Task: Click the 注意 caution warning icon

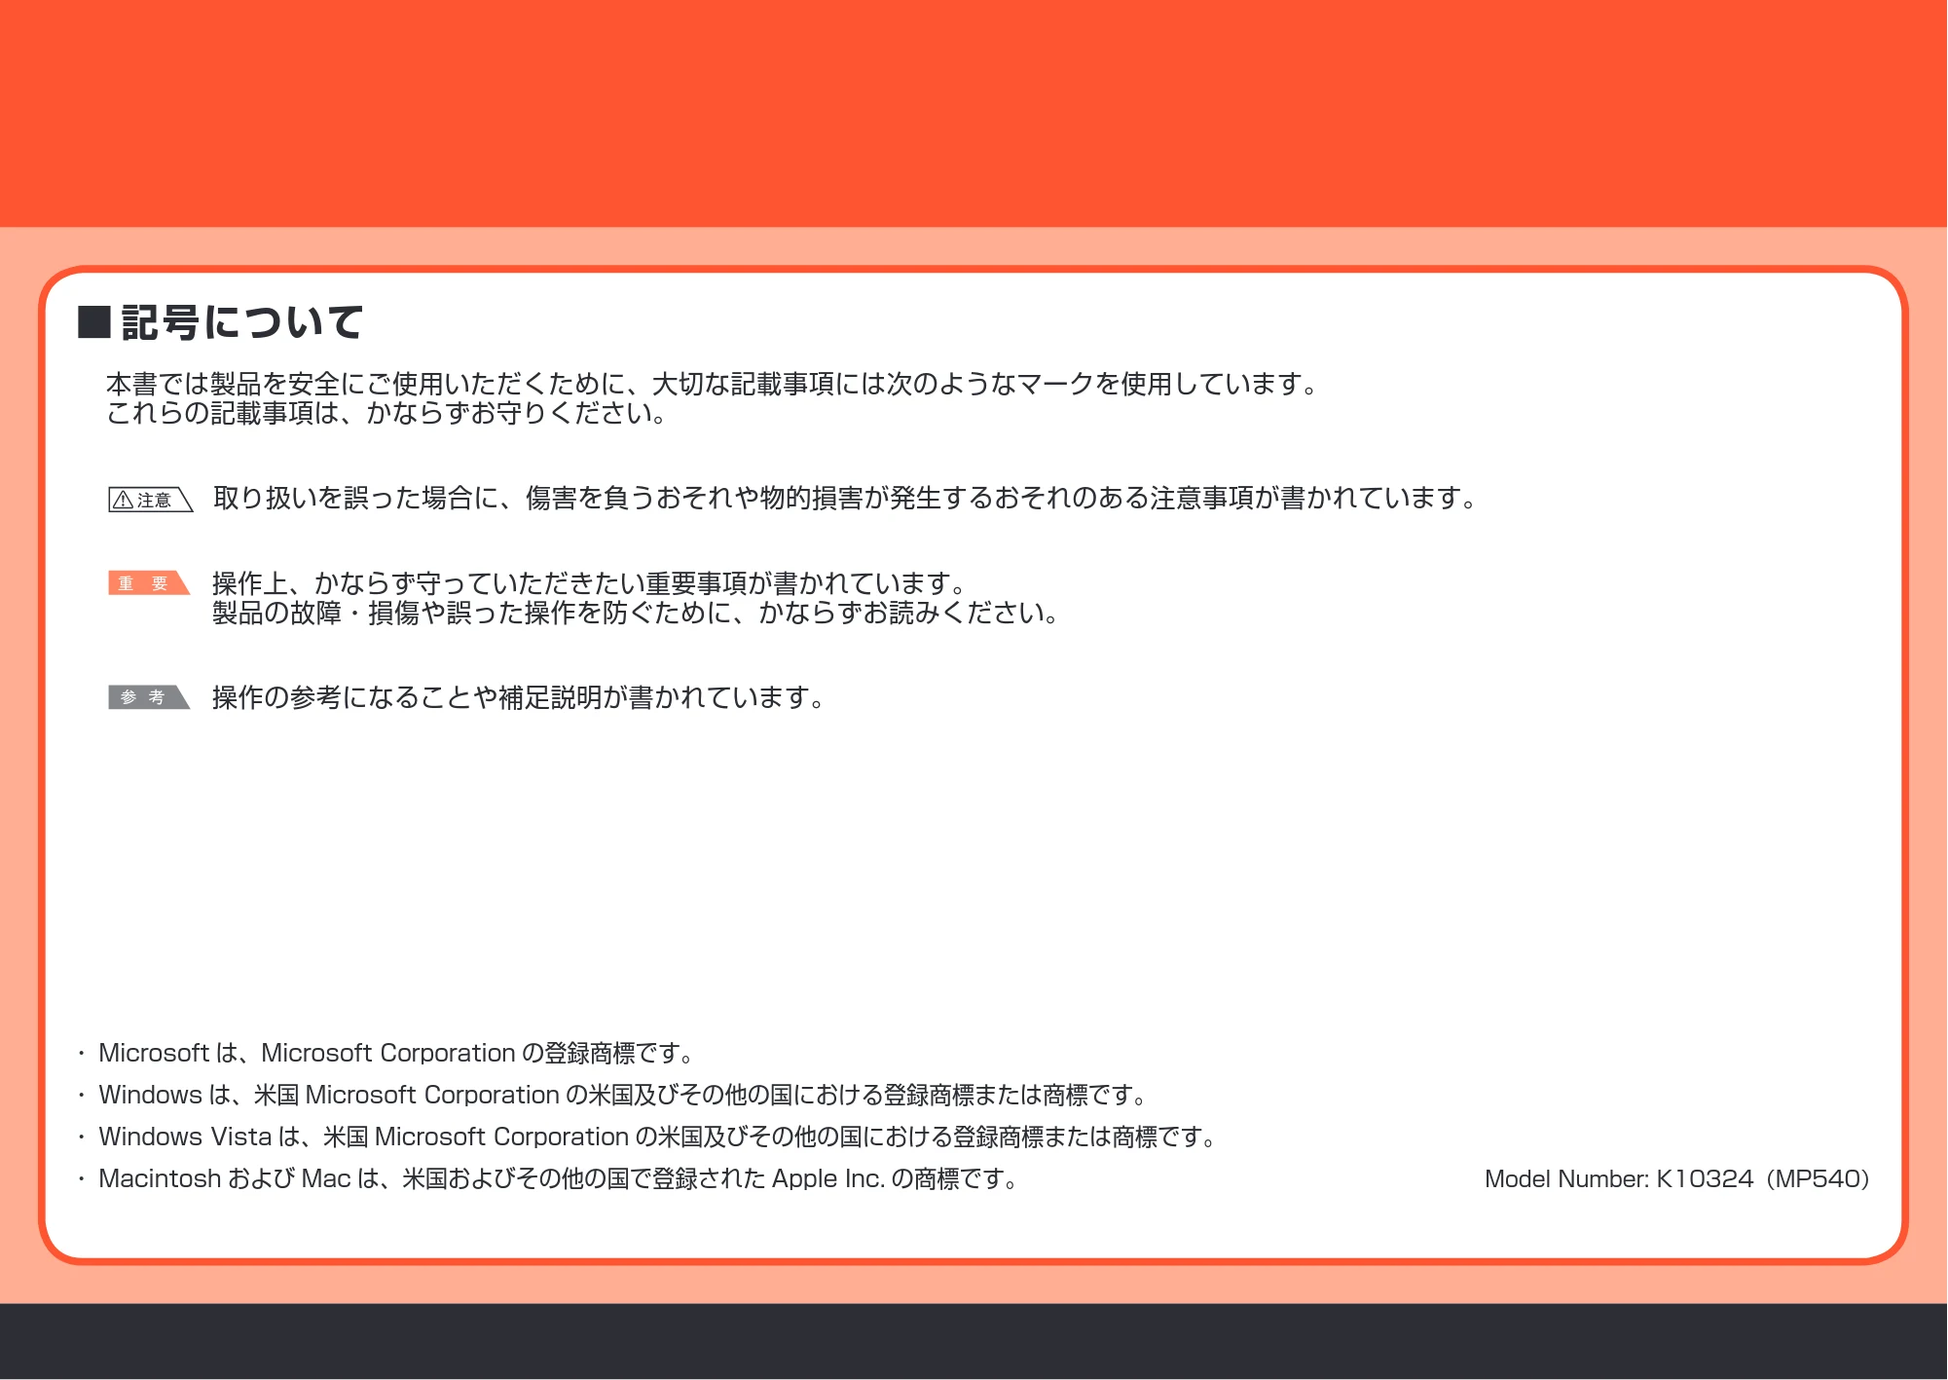Action: pyautogui.click(x=151, y=500)
